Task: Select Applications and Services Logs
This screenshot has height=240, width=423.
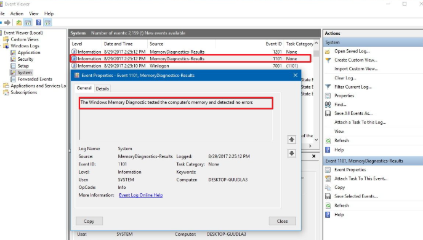Action: coord(38,86)
